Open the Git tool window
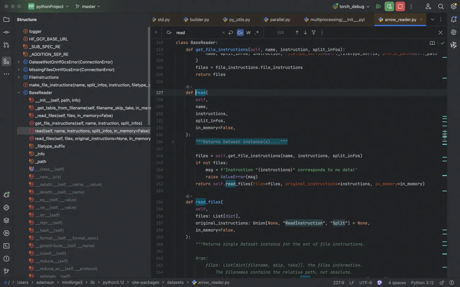 6,271
